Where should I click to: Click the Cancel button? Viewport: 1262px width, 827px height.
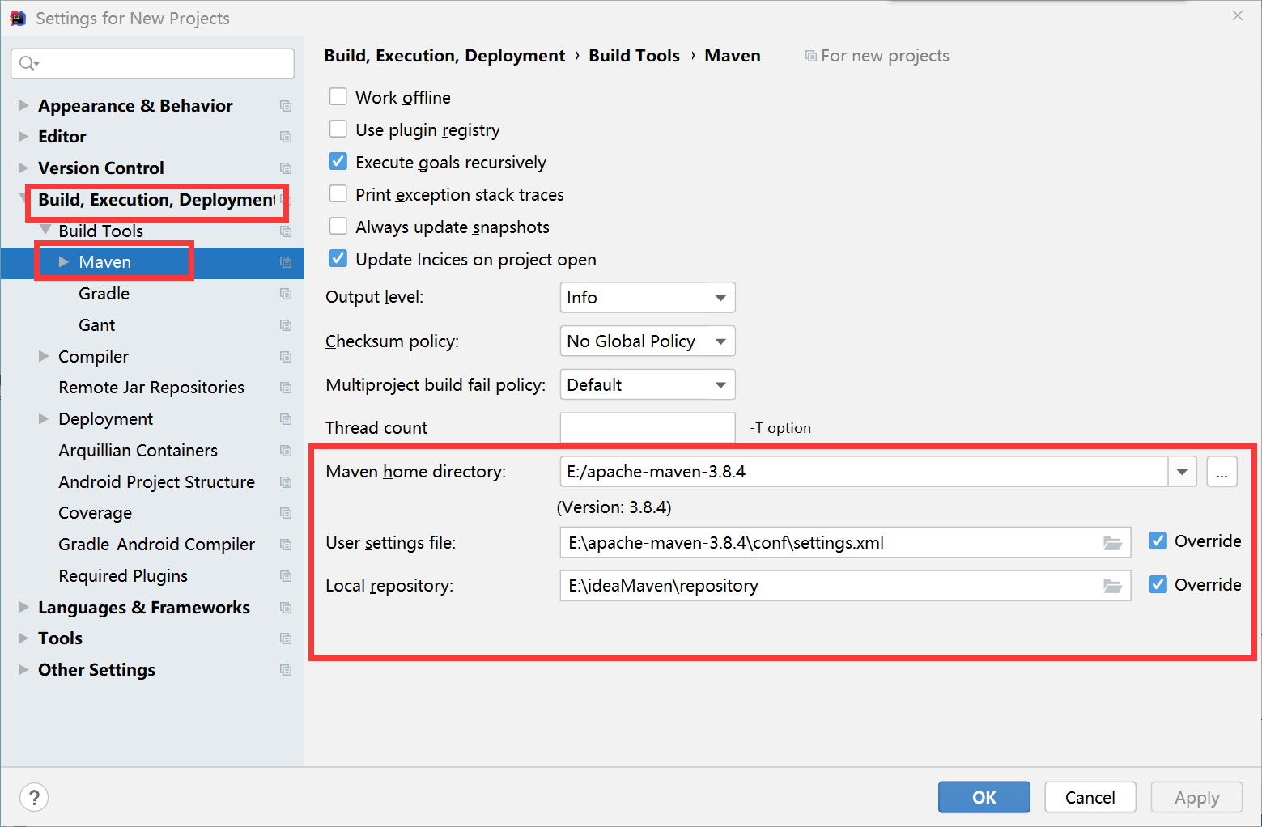tap(1090, 797)
